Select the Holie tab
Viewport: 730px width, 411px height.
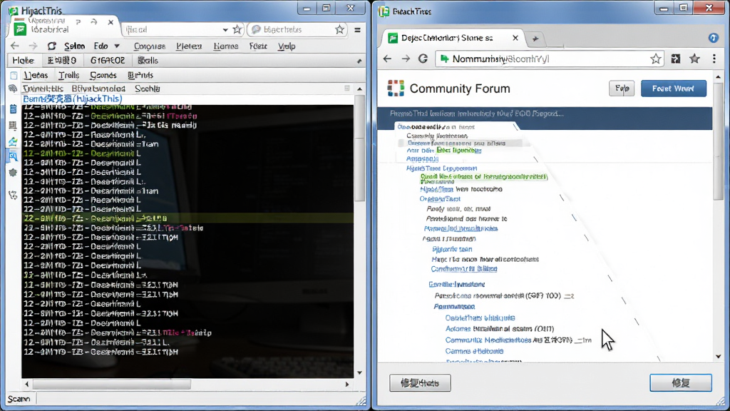pos(23,61)
